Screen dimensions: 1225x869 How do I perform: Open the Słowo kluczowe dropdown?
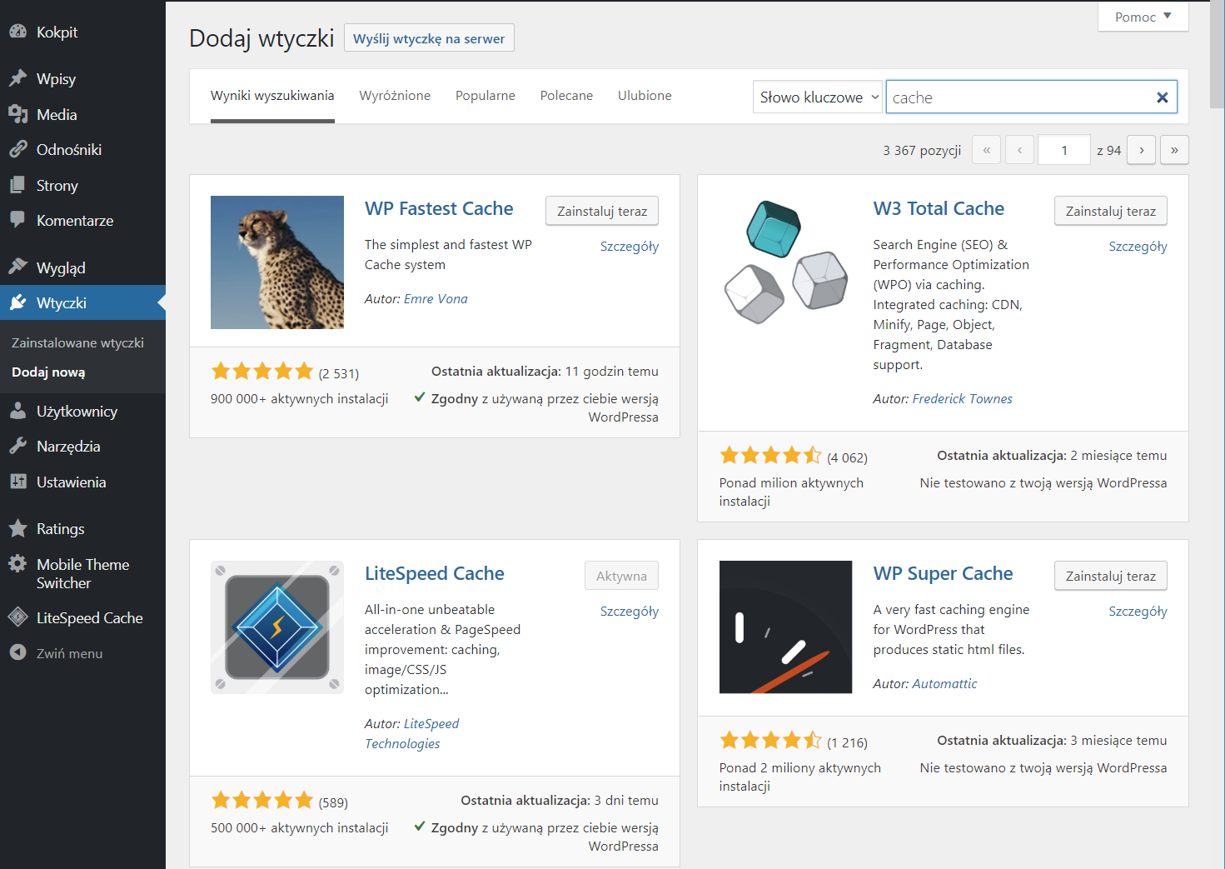[817, 97]
